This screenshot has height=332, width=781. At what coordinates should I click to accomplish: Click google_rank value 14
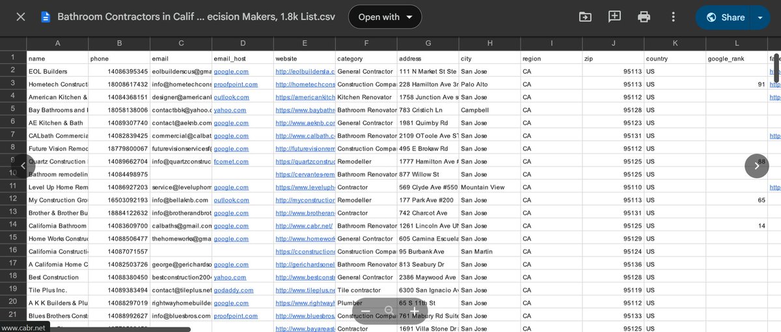[736, 226]
